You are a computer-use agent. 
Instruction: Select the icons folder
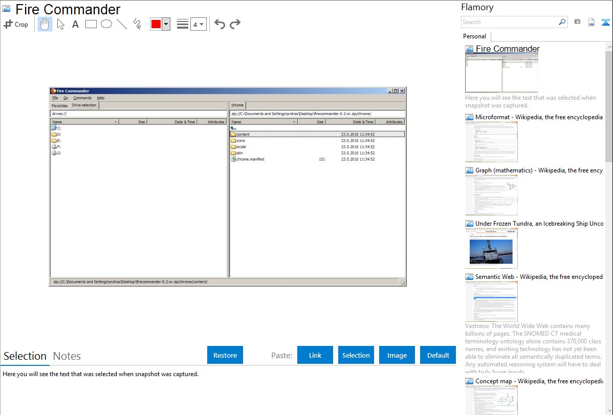pyautogui.click(x=238, y=140)
